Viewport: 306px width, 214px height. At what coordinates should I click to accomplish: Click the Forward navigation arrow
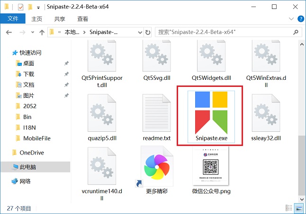pos(22,32)
